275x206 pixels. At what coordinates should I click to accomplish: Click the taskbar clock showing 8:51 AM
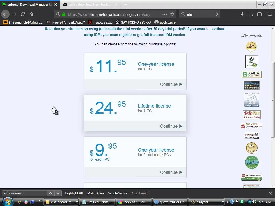265,202
